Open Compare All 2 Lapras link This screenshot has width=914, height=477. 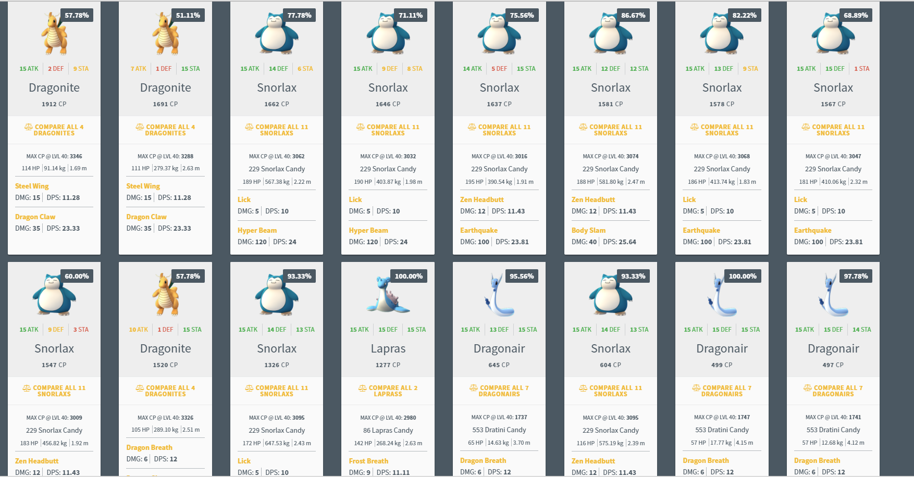point(388,391)
